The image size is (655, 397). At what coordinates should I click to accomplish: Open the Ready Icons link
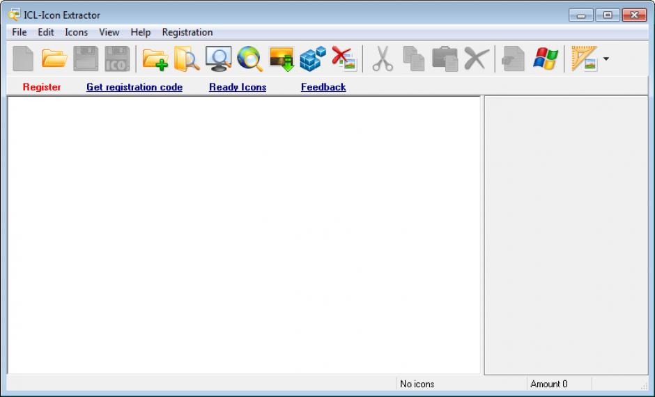[238, 87]
